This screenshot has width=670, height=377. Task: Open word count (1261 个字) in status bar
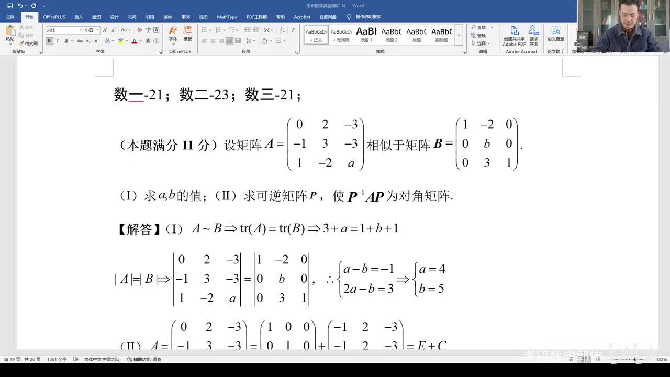[x=57, y=359]
